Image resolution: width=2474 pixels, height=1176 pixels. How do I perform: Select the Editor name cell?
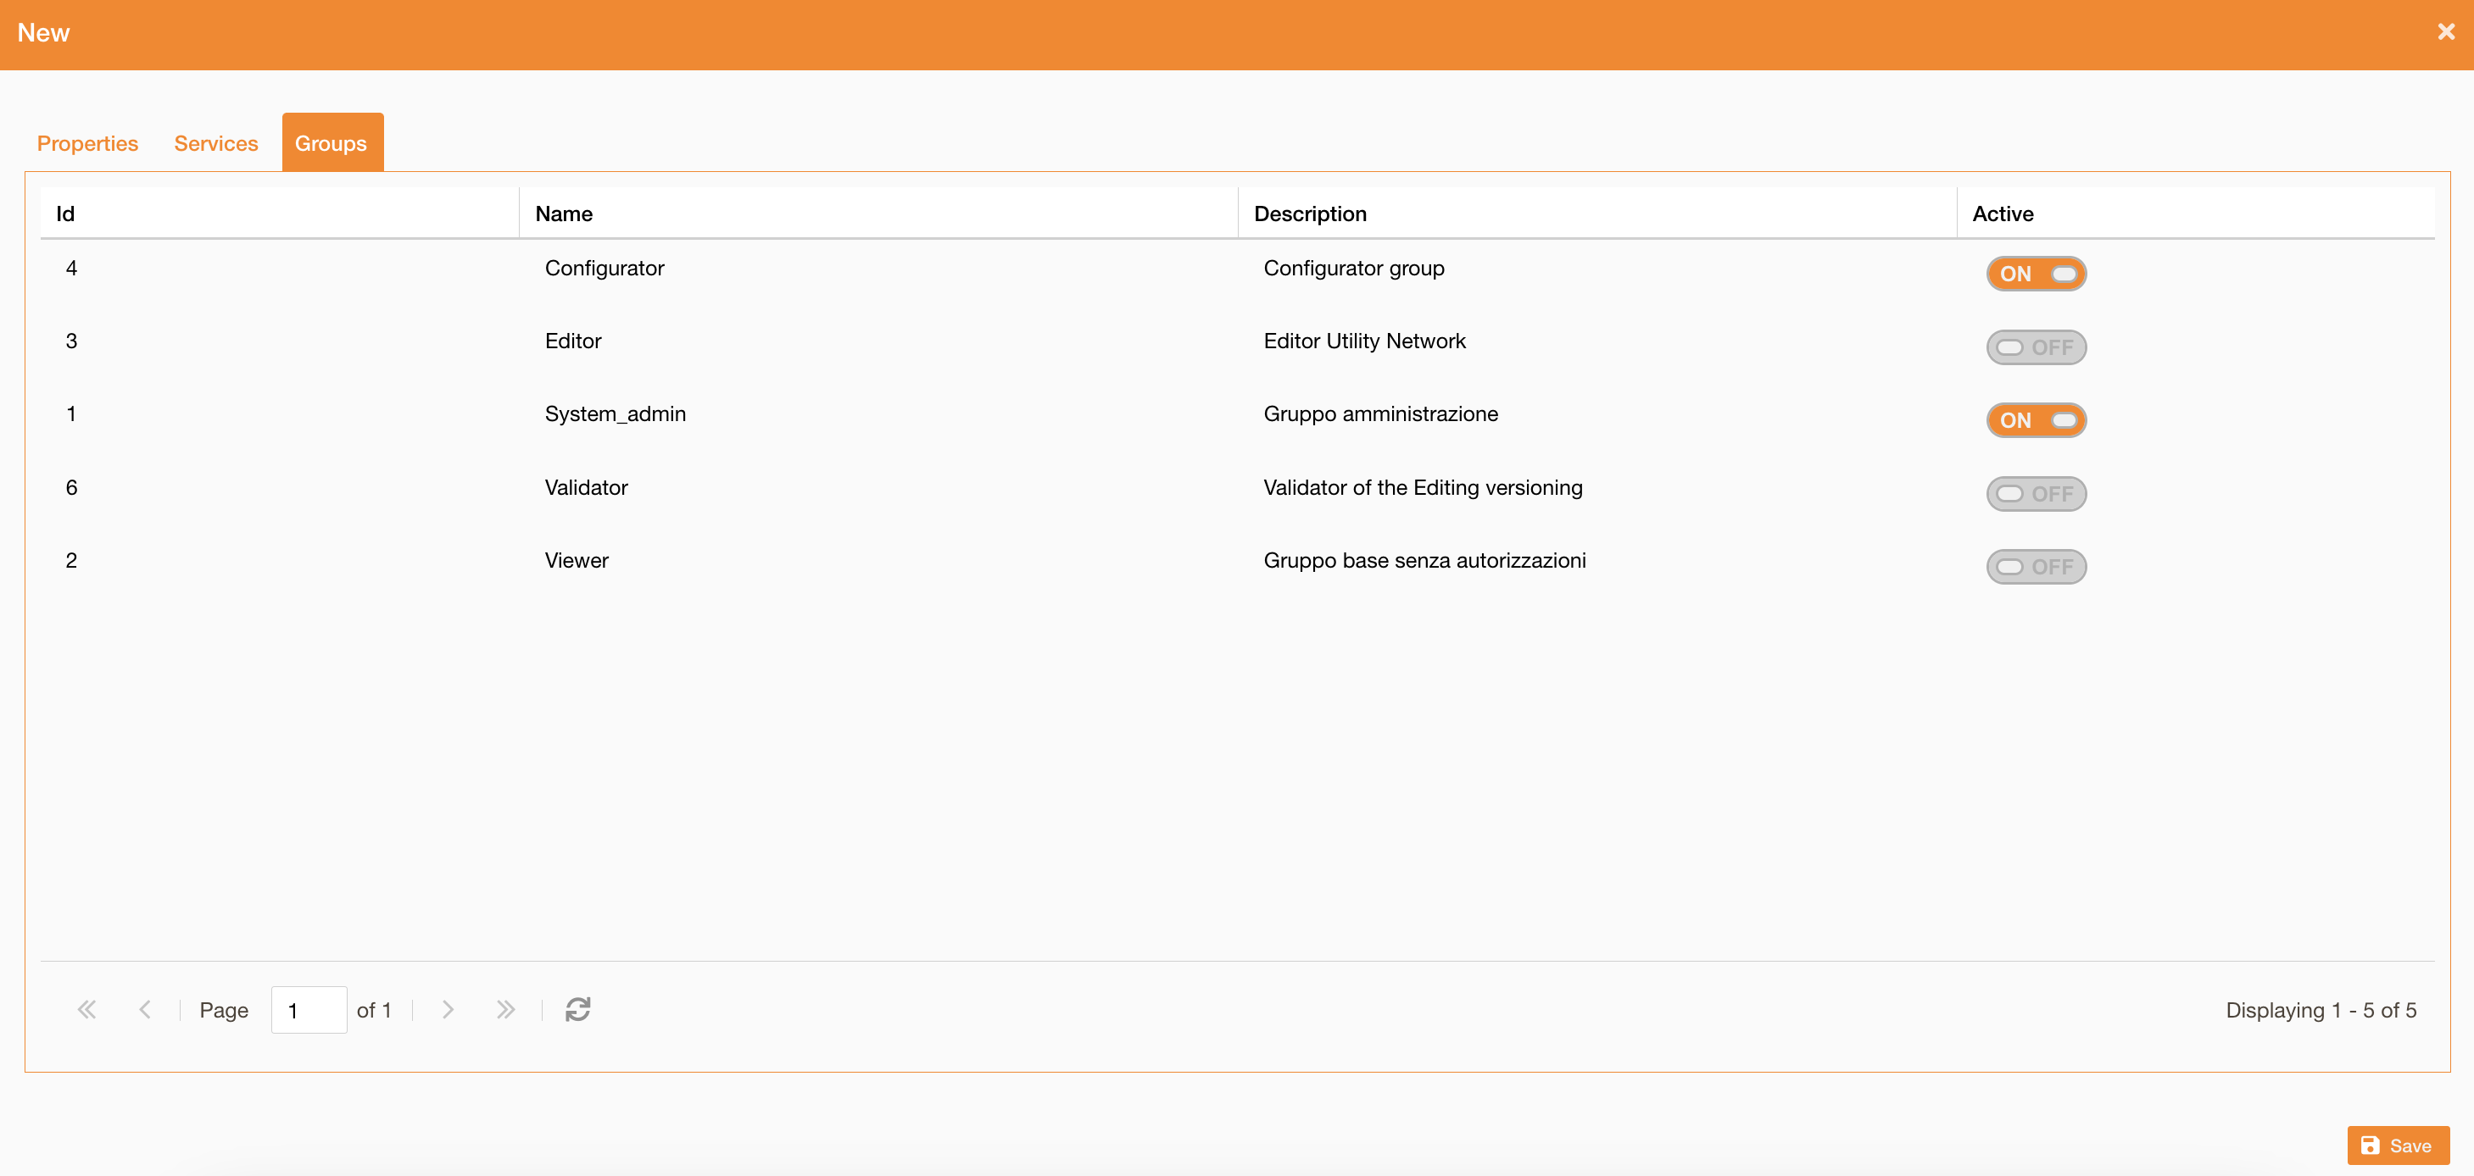[x=878, y=341]
